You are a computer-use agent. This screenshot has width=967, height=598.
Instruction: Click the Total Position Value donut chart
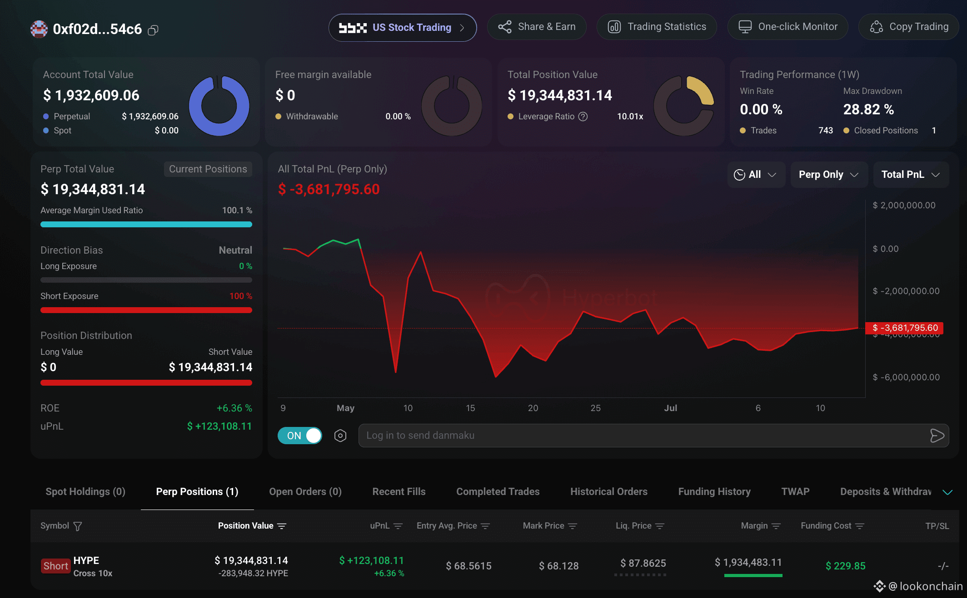pos(684,106)
